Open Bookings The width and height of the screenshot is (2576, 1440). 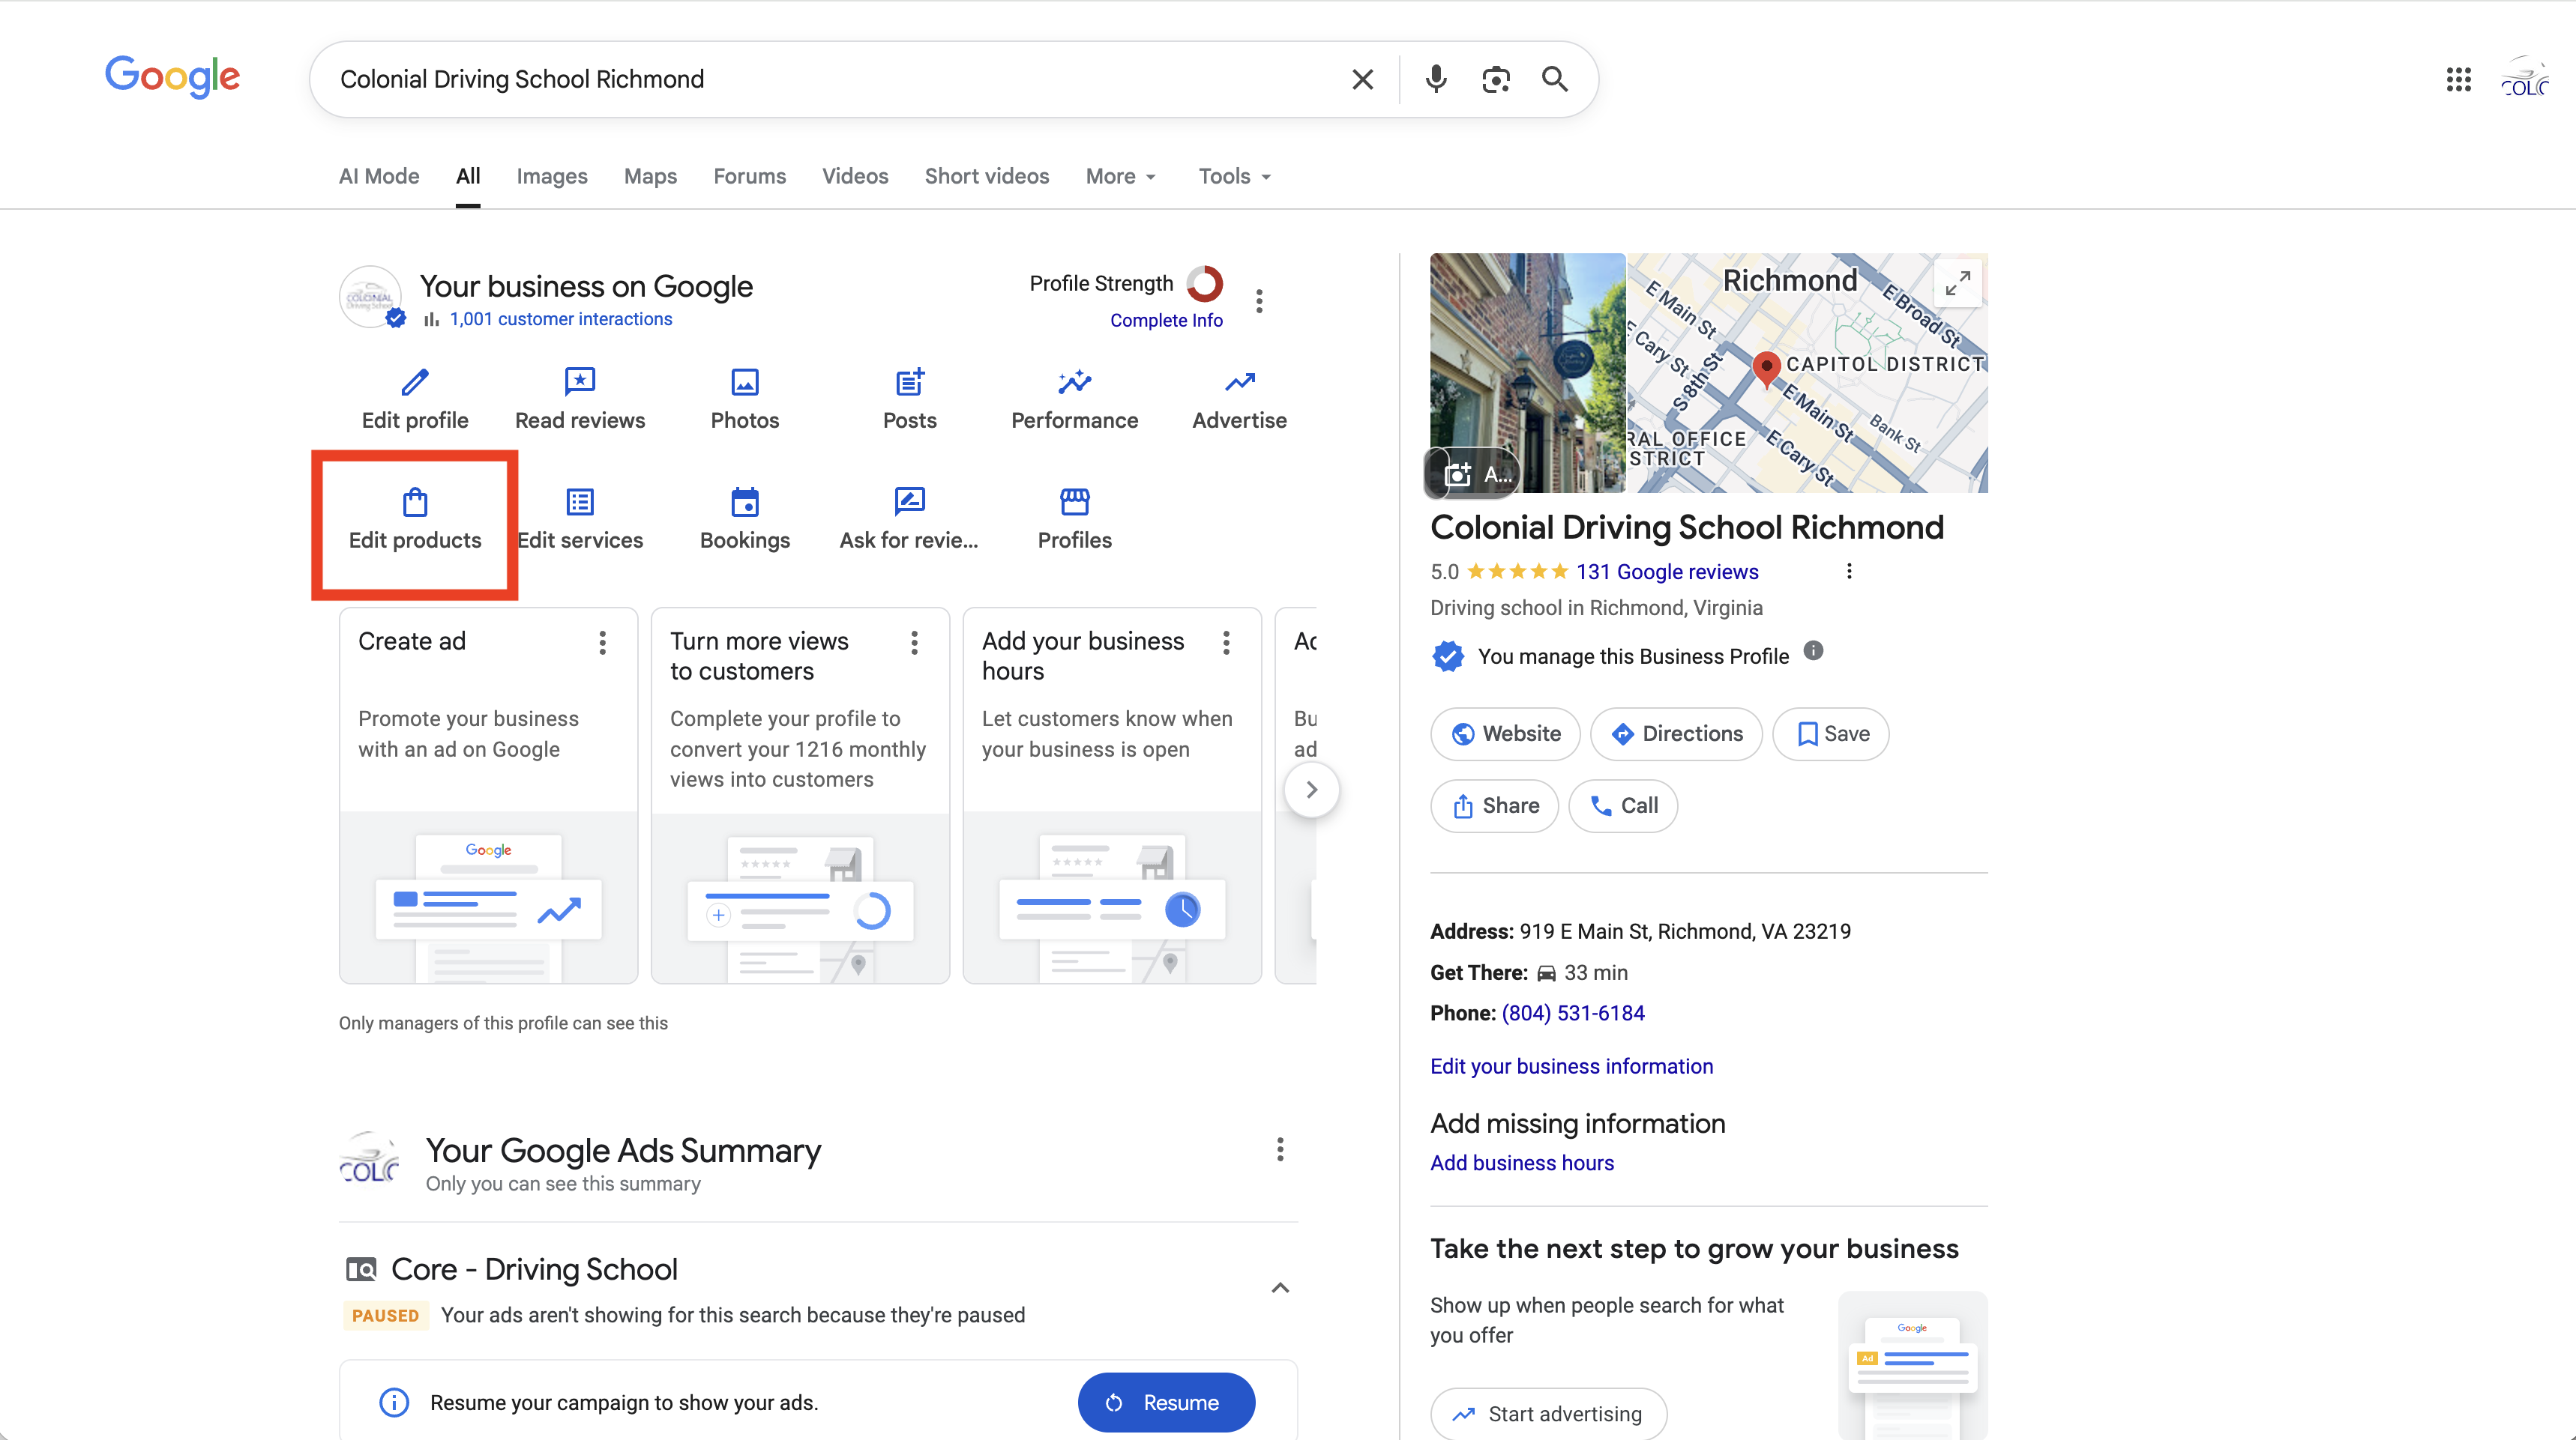click(x=745, y=520)
